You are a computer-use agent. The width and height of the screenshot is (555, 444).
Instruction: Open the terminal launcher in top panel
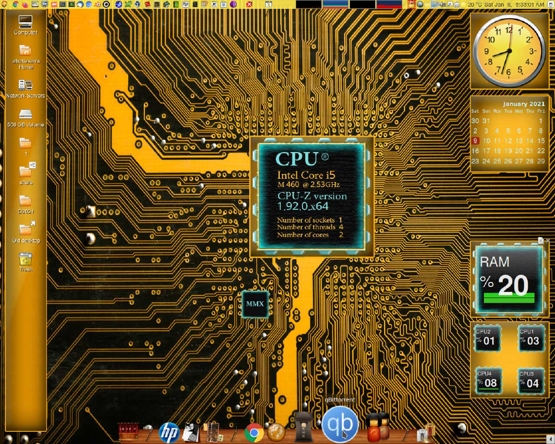(x=63, y=4)
